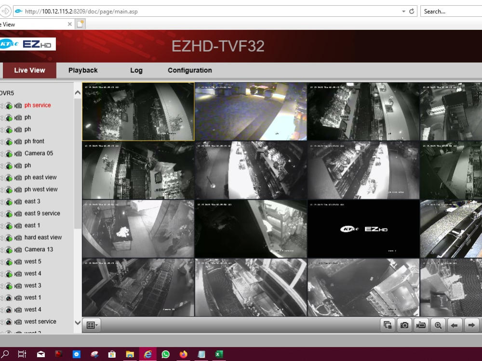Viewport: 482px width, 361px height.
Task: Select the west 3 camera entry
Action: pos(33,285)
